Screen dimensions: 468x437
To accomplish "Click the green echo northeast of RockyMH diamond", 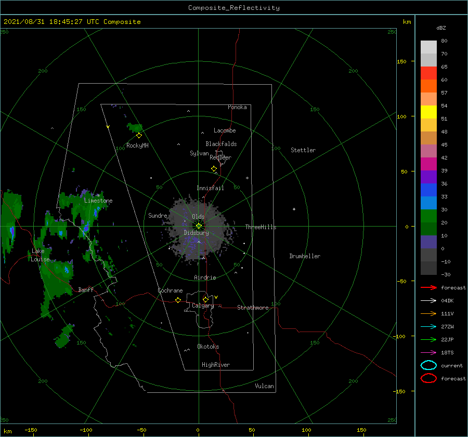I will pos(135,127).
